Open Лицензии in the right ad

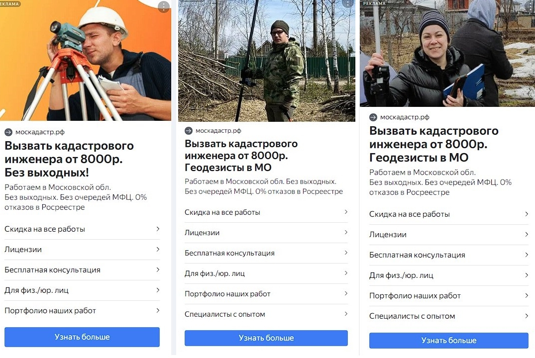click(449, 235)
